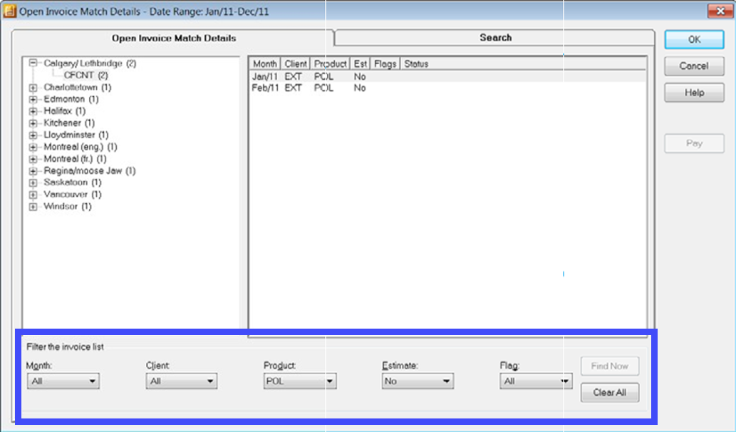
Task: Open Help for this dialog
Action: pyautogui.click(x=694, y=93)
